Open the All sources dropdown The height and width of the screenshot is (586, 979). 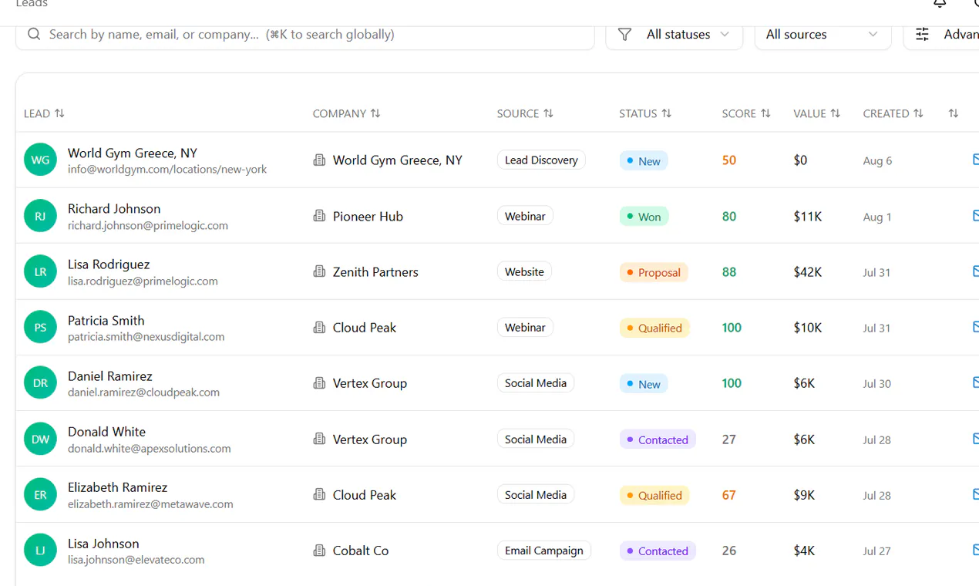coord(823,35)
